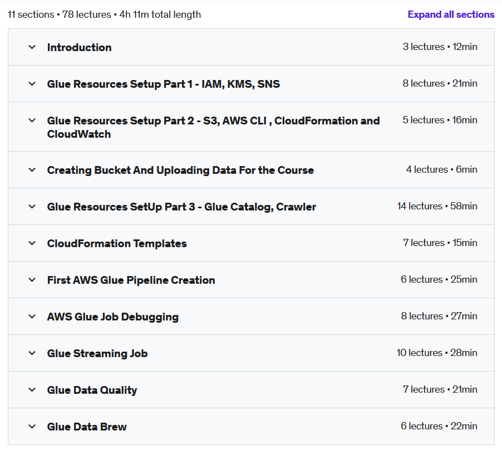Open the Glue Data Quality title
Viewport: 502px width, 451px height.
click(x=92, y=390)
